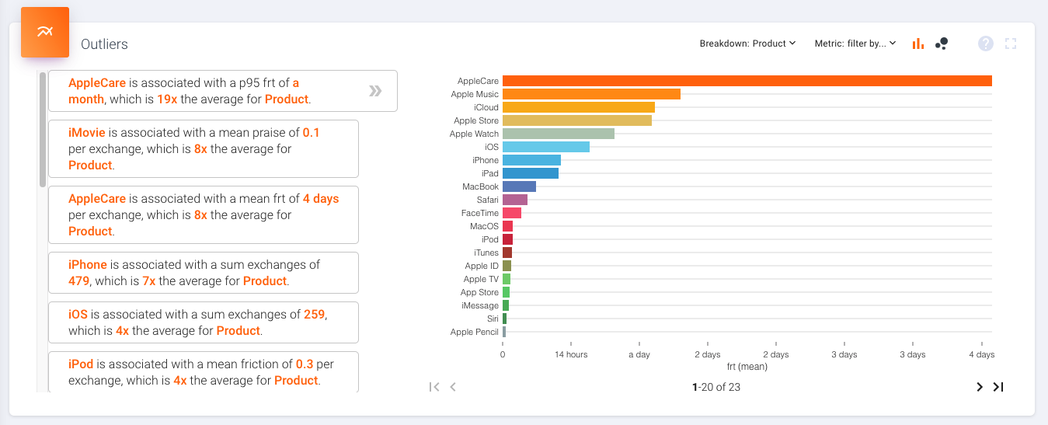Screen dimensions: 1048x425
Task: Click the FaceTime bar
Action: (512, 213)
